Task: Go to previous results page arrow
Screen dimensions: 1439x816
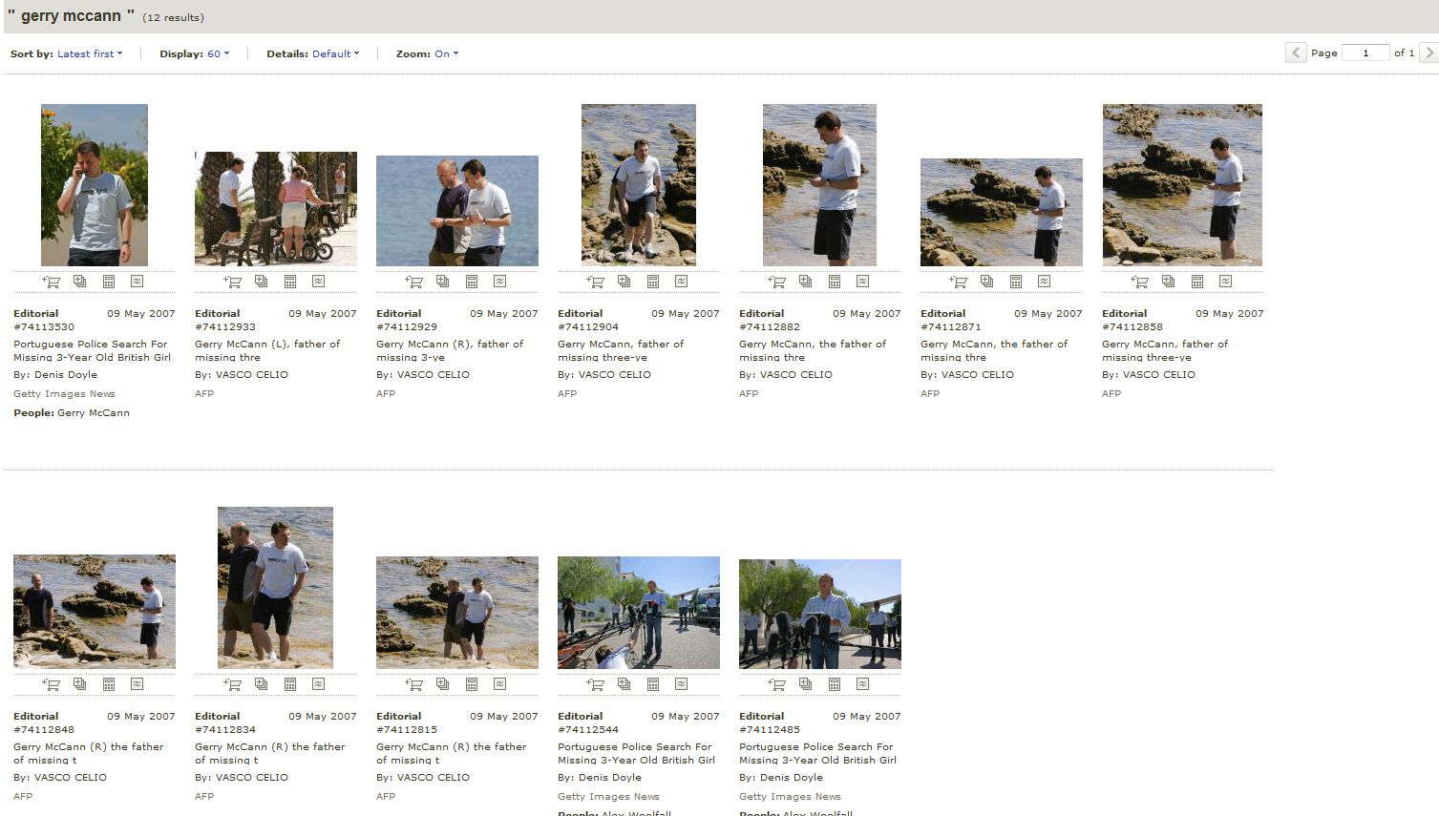Action: tap(1296, 53)
